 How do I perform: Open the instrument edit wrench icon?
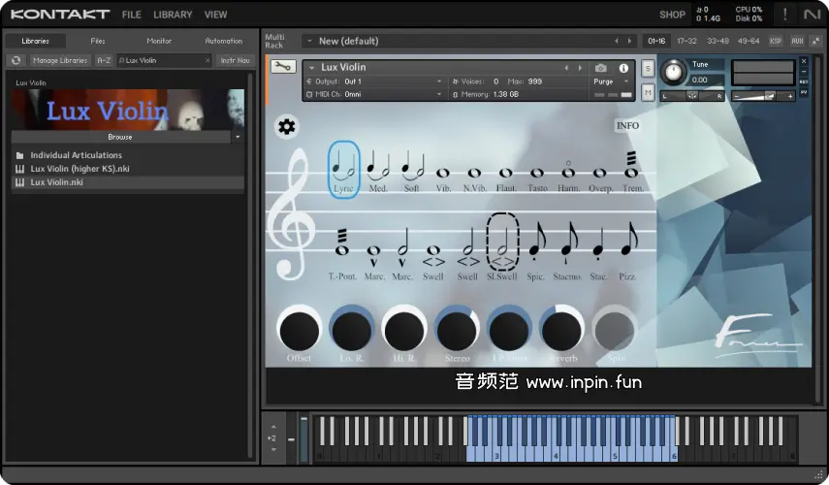point(283,67)
